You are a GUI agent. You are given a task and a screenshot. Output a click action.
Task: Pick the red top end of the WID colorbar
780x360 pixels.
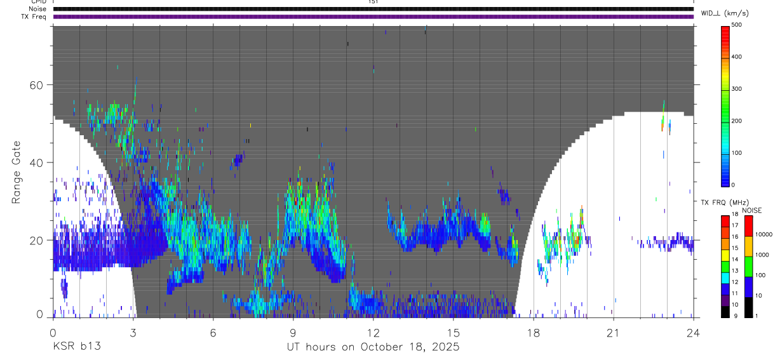(x=725, y=32)
